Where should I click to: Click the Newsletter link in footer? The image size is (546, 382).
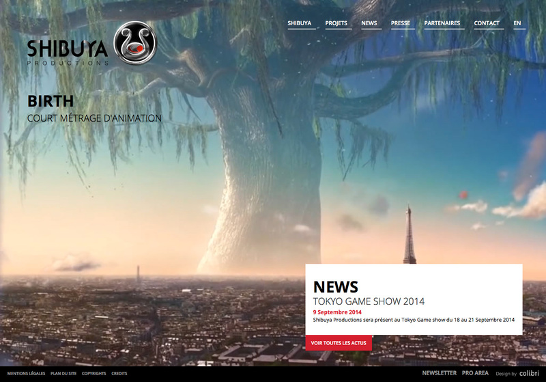coord(439,373)
